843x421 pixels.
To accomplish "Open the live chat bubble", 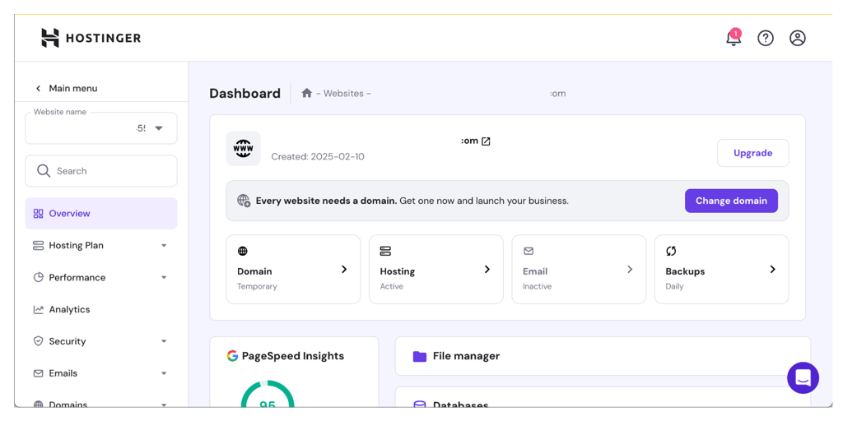I will (803, 378).
